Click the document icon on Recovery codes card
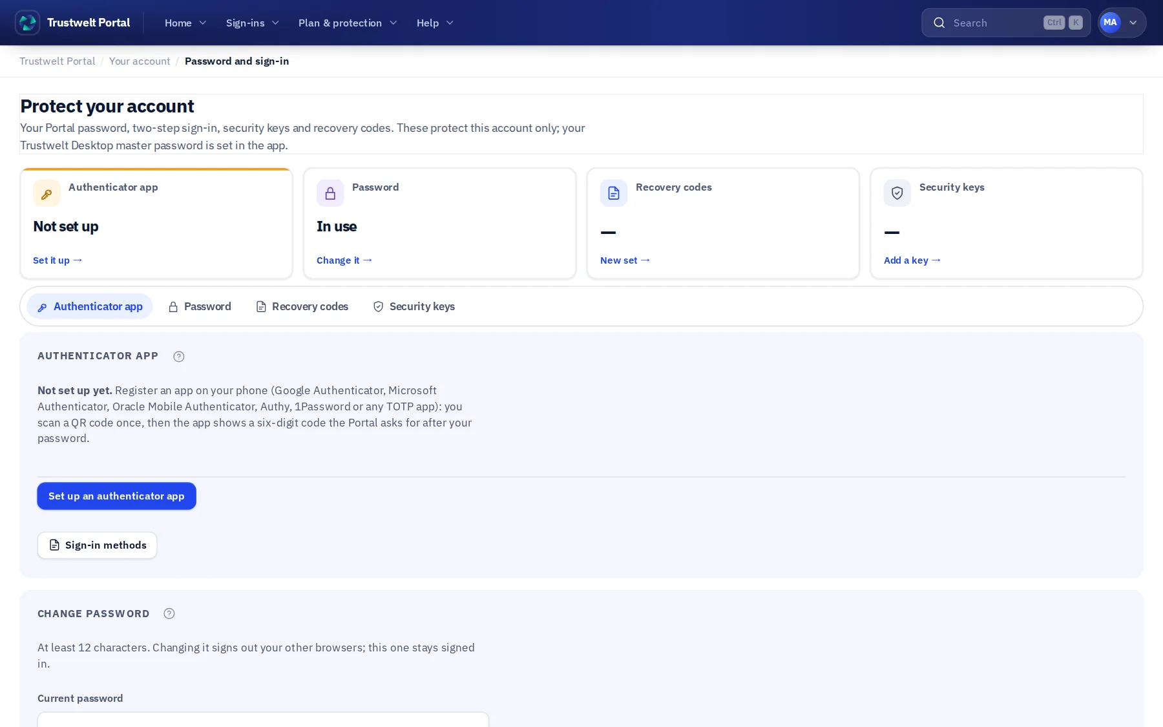This screenshot has height=727, width=1163. [x=614, y=193]
